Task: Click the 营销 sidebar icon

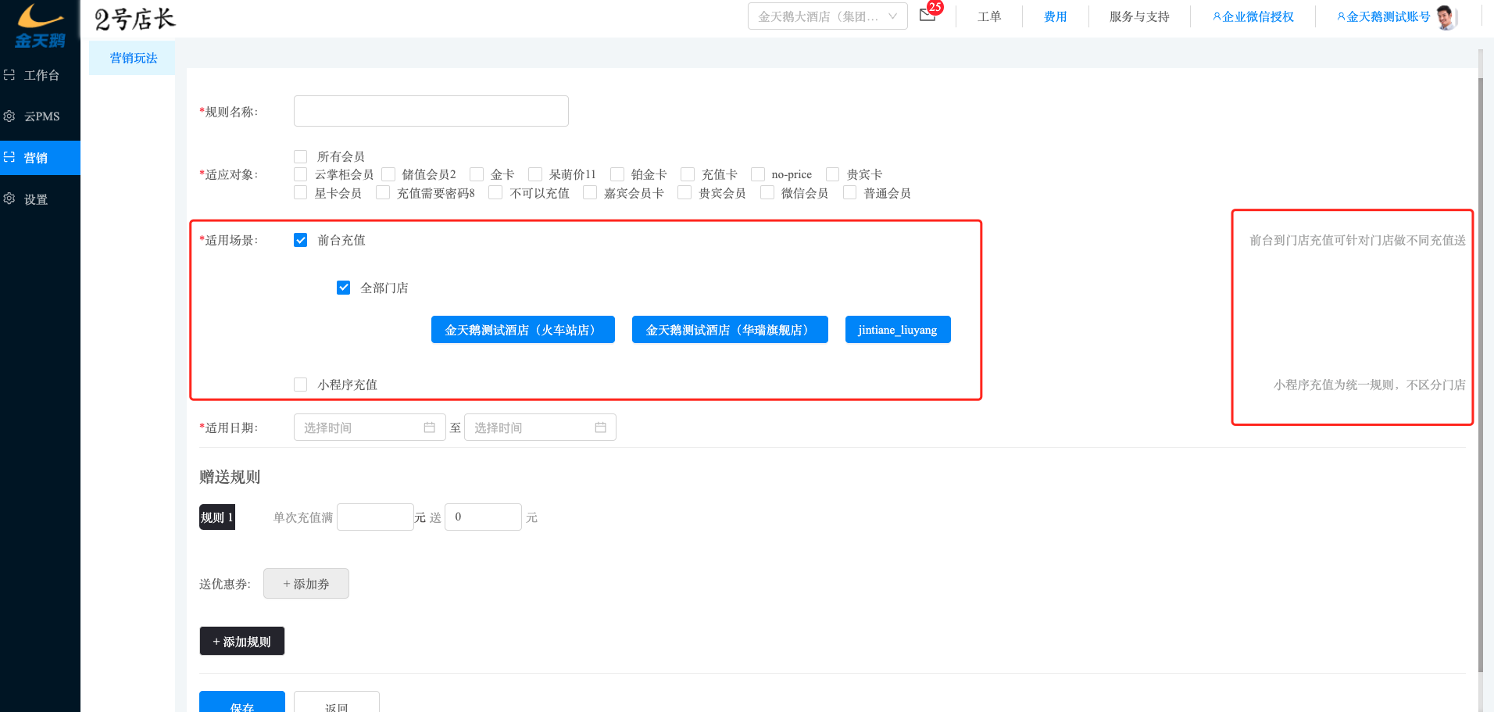Action: point(9,157)
